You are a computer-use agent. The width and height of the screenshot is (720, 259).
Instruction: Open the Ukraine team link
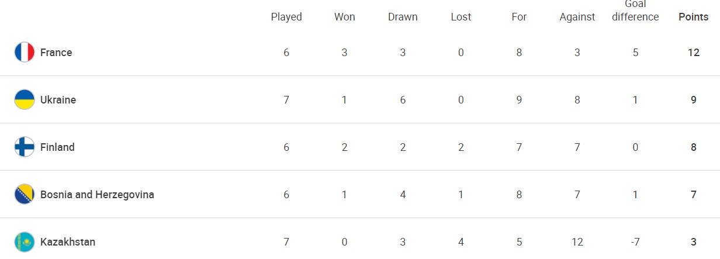pos(58,100)
